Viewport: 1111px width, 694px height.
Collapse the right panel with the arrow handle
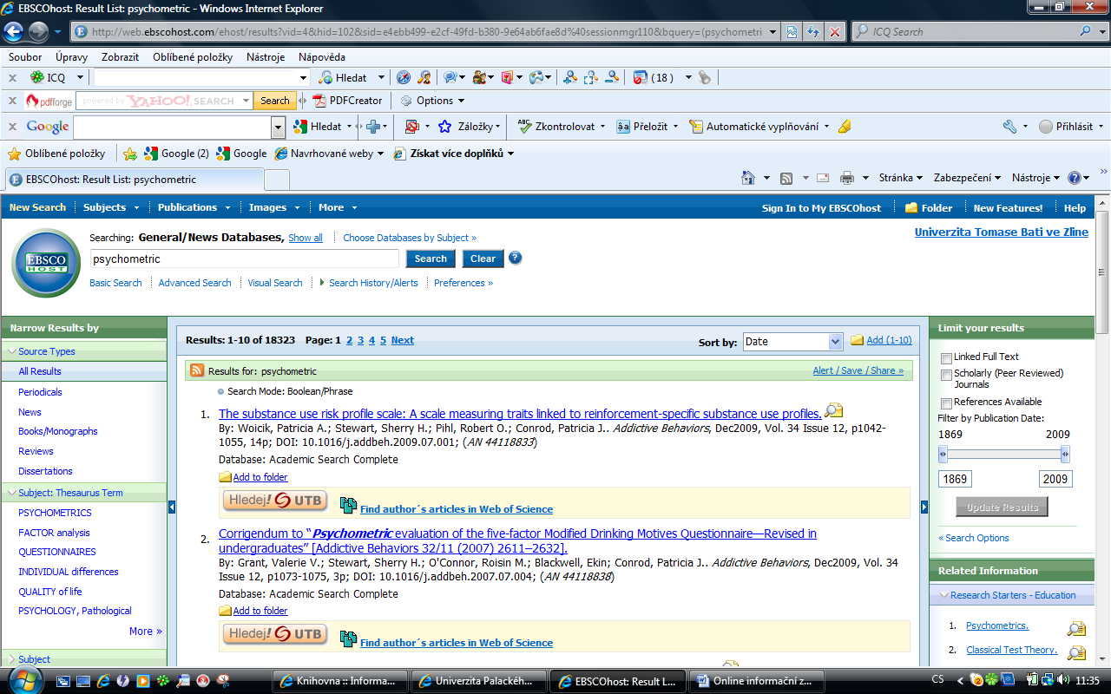(924, 507)
